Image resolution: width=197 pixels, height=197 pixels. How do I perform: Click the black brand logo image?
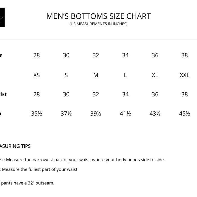coord(2,17)
